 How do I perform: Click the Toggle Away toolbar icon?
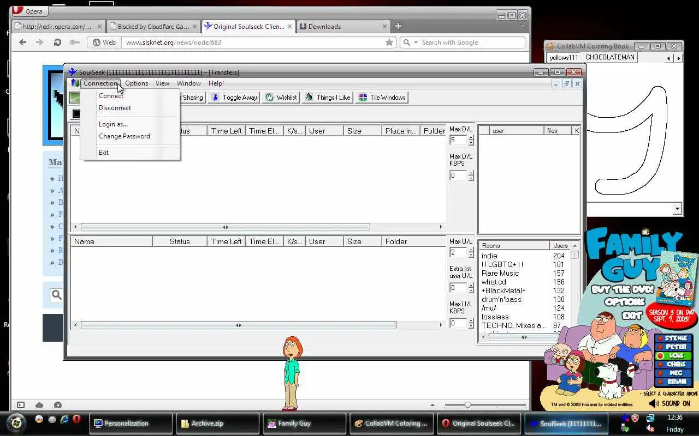pyautogui.click(x=216, y=97)
